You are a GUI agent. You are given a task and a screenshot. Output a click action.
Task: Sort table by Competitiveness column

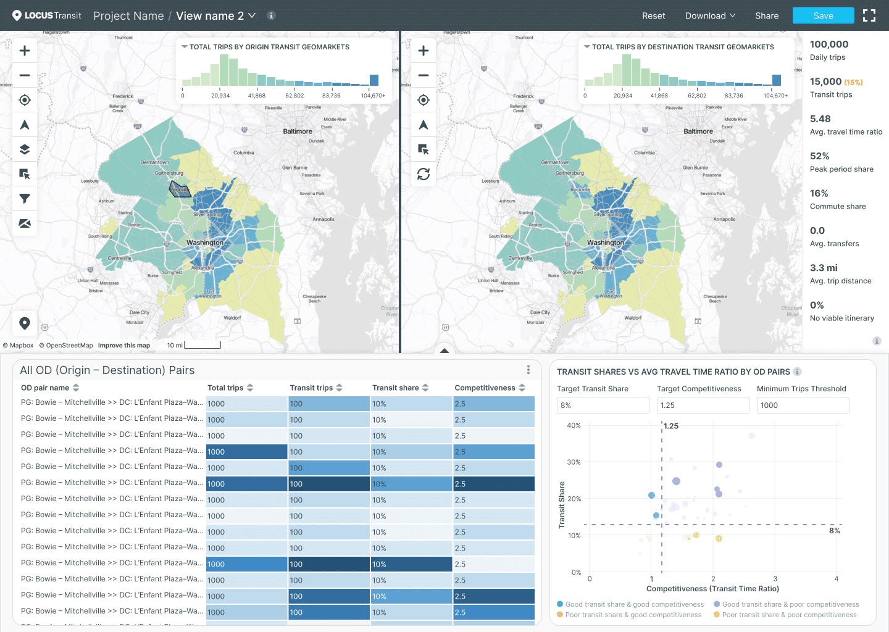pos(490,388)
